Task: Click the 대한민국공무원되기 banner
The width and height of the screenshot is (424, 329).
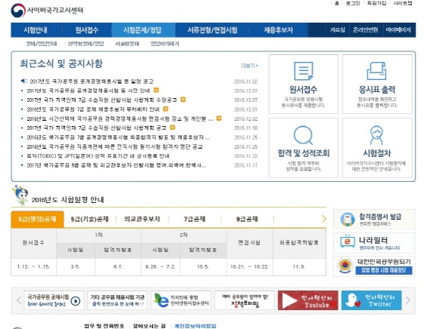Action: pos(374,266)
